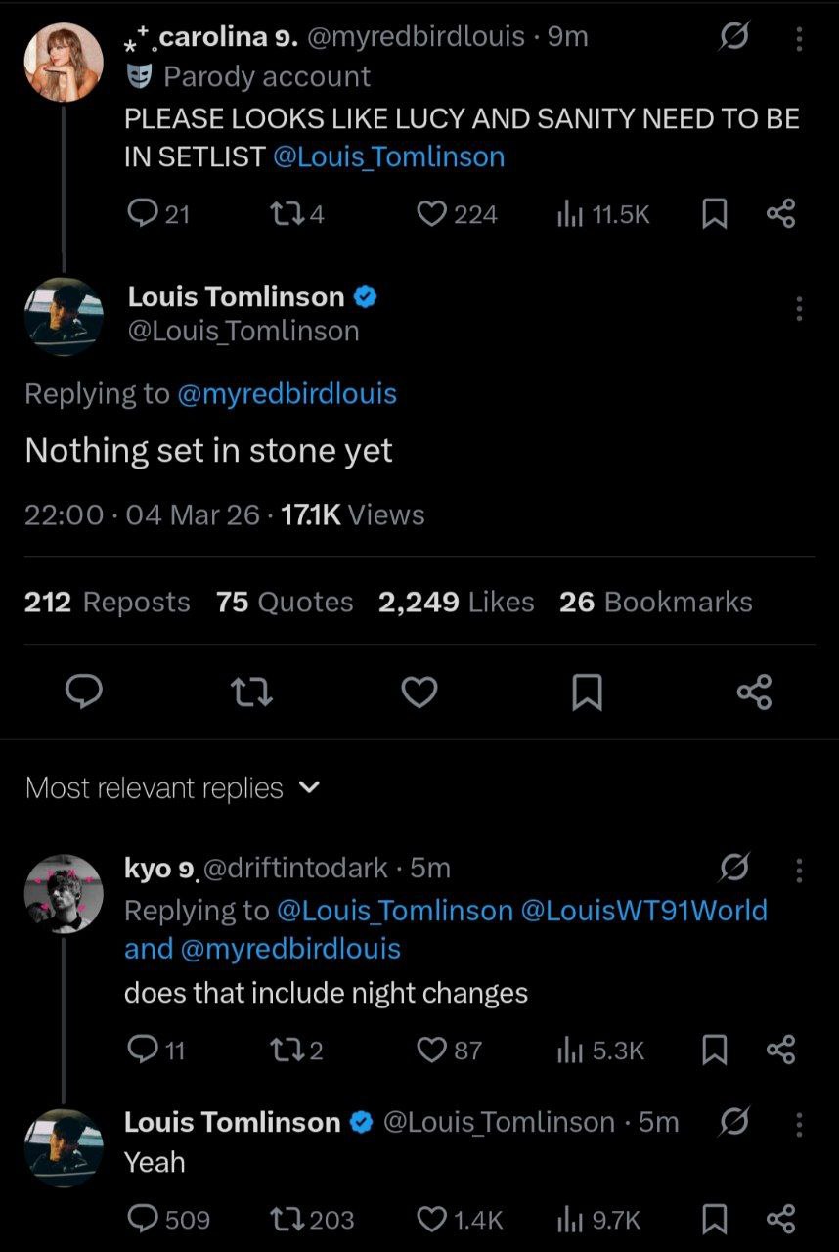
Task: Bookmark the main "Nothing set in stone" tweet
Action: (587, 693)
